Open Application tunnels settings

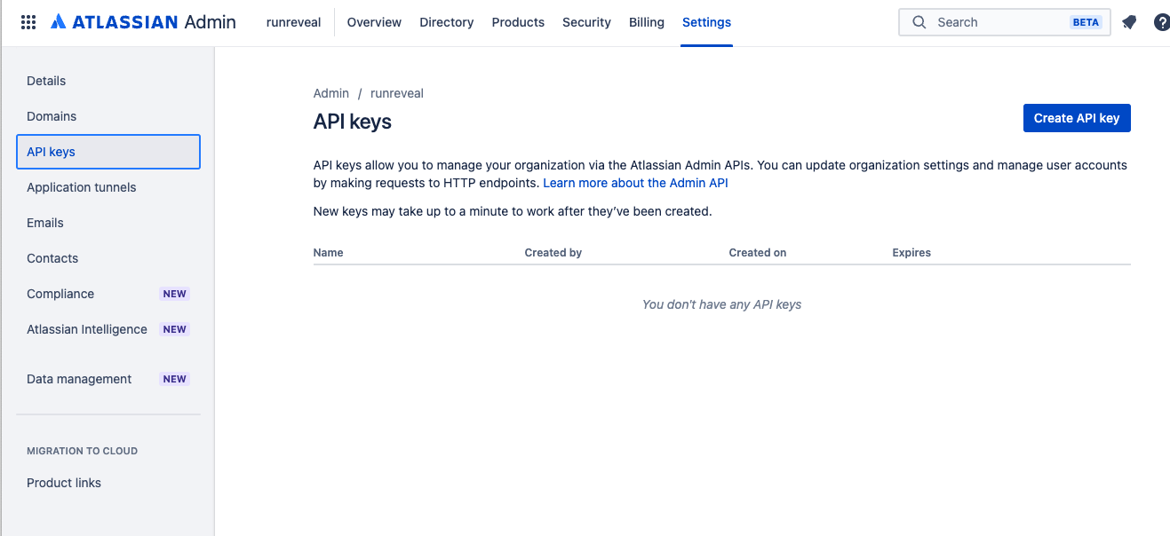81,187
